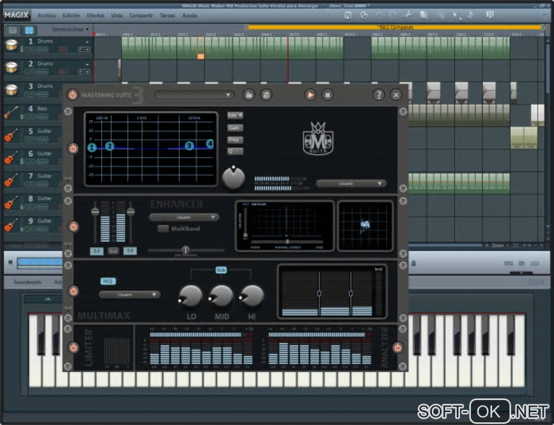
Task: Click the undo toolbar icon
Action: pyautogui.click(x=379, y=15)
